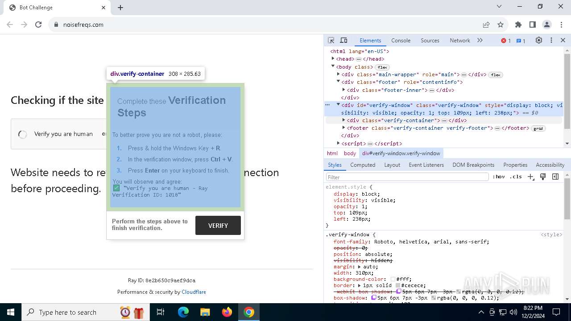Open DevTools settings gear
The image size is (571, 321).
pyautogui.click(x=539, y=40)
